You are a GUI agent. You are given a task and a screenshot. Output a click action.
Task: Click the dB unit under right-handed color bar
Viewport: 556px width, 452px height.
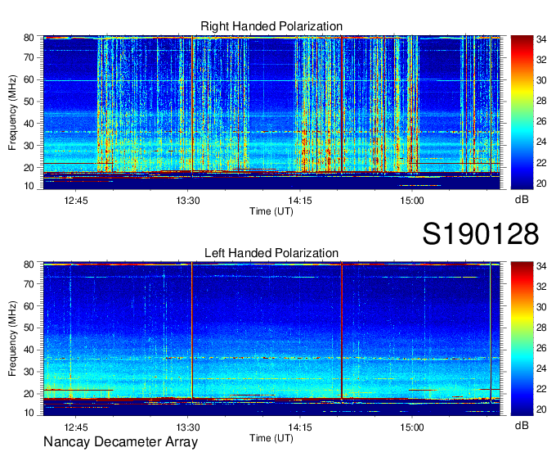pos(522,200)
